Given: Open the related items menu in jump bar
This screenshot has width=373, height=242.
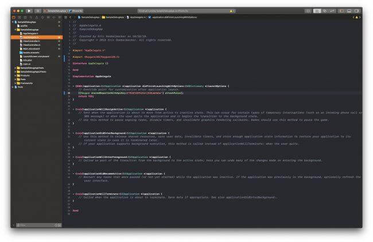Looking at the screenshot, I should [x=66, y=17].
